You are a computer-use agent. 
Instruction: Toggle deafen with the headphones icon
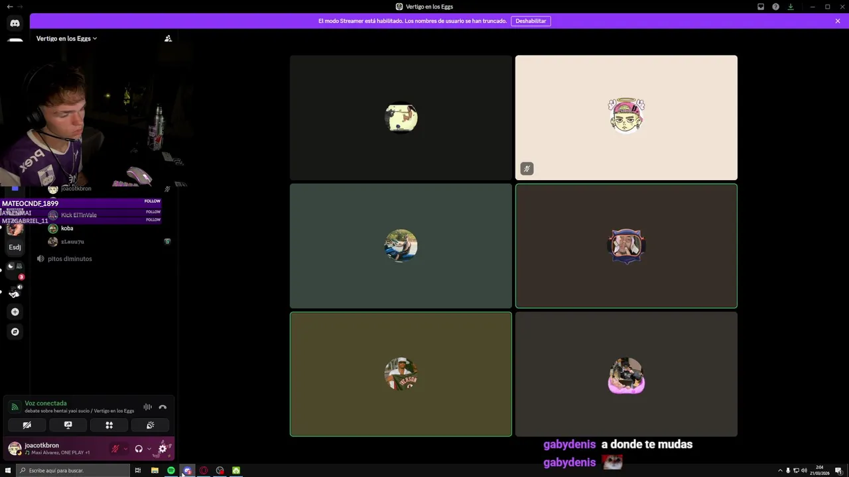coord(139,449)
